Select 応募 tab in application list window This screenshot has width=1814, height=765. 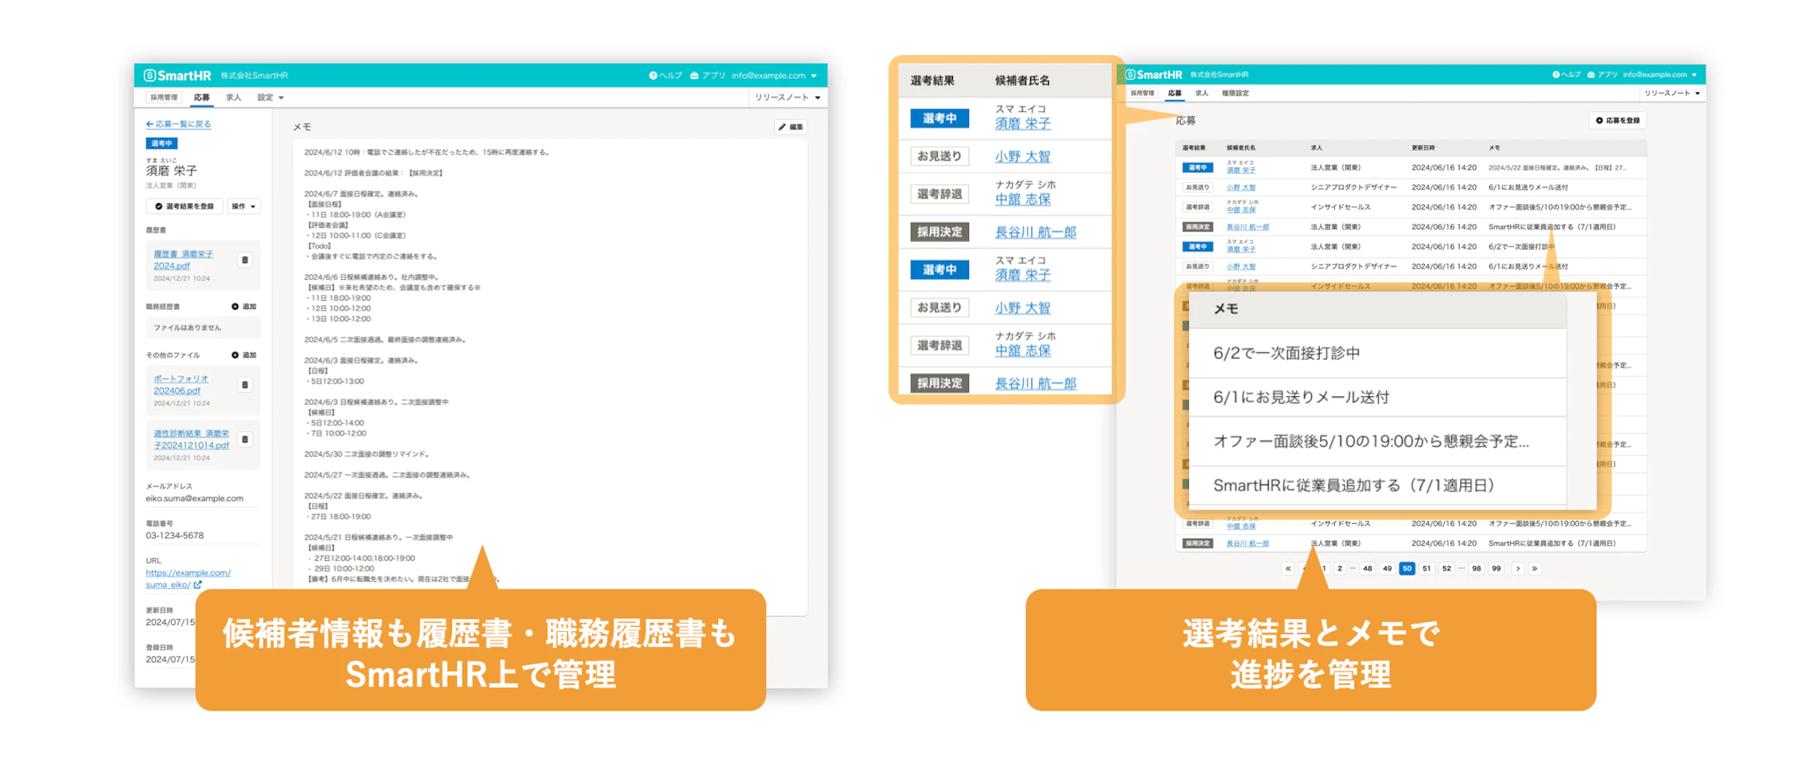coord(1174,93)
